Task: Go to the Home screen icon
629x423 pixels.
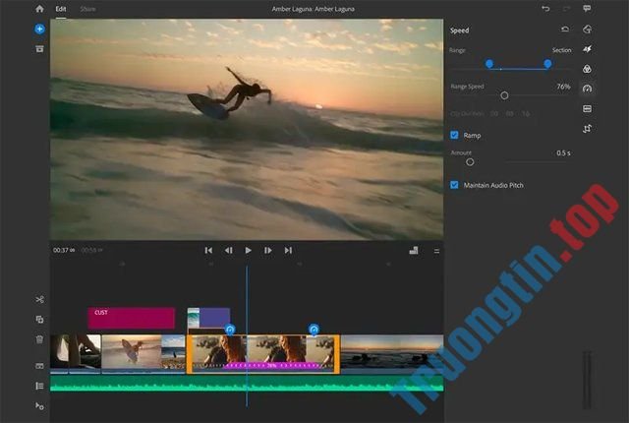Action: point(39,9)
